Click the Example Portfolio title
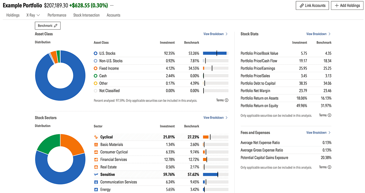The height and width of the screenshot is (193, 365). 22,5
